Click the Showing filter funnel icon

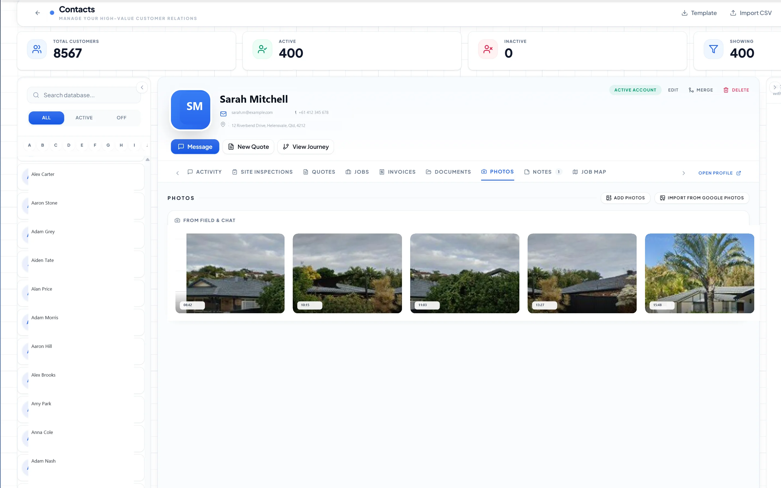(713, 49)
